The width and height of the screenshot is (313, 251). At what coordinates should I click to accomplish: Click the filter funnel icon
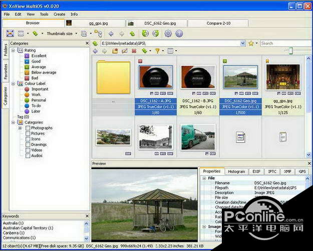click(157, 51)
